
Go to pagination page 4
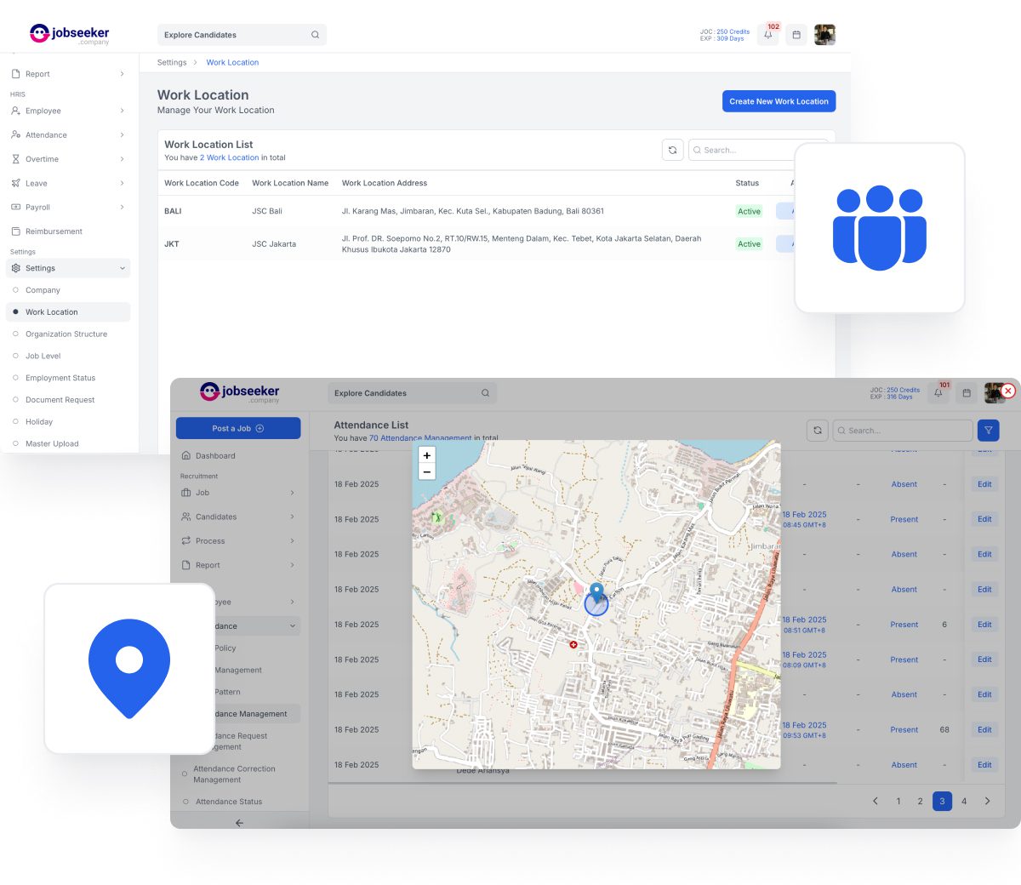click(964, 801)
